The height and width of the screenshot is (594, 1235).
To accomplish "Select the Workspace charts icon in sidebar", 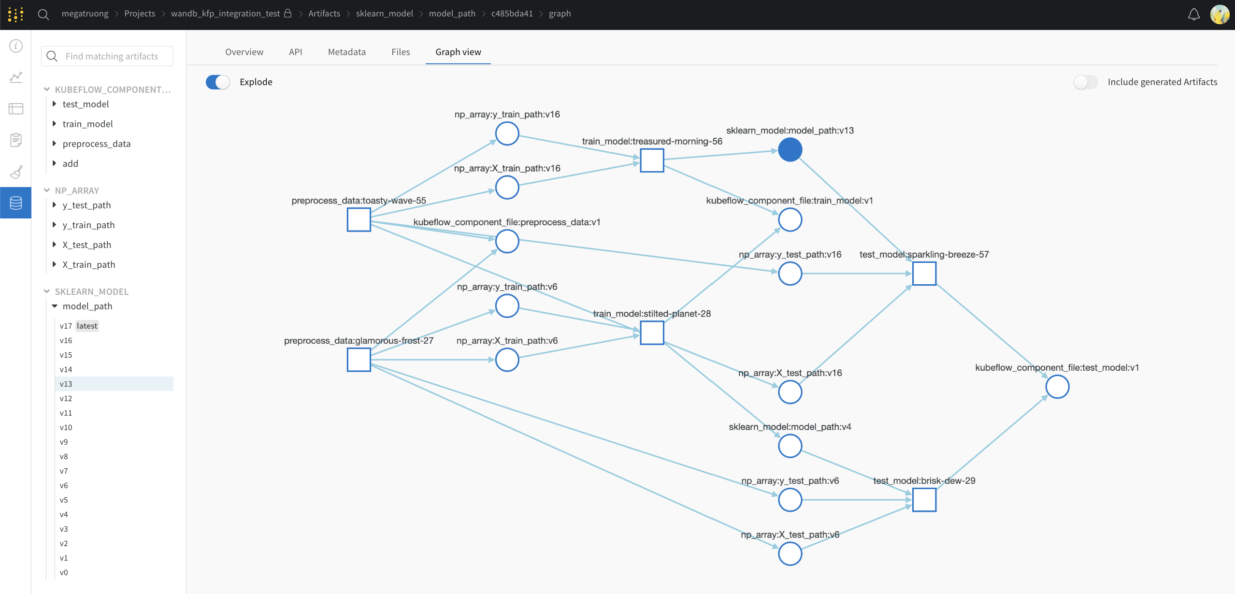I will (15, 77).
